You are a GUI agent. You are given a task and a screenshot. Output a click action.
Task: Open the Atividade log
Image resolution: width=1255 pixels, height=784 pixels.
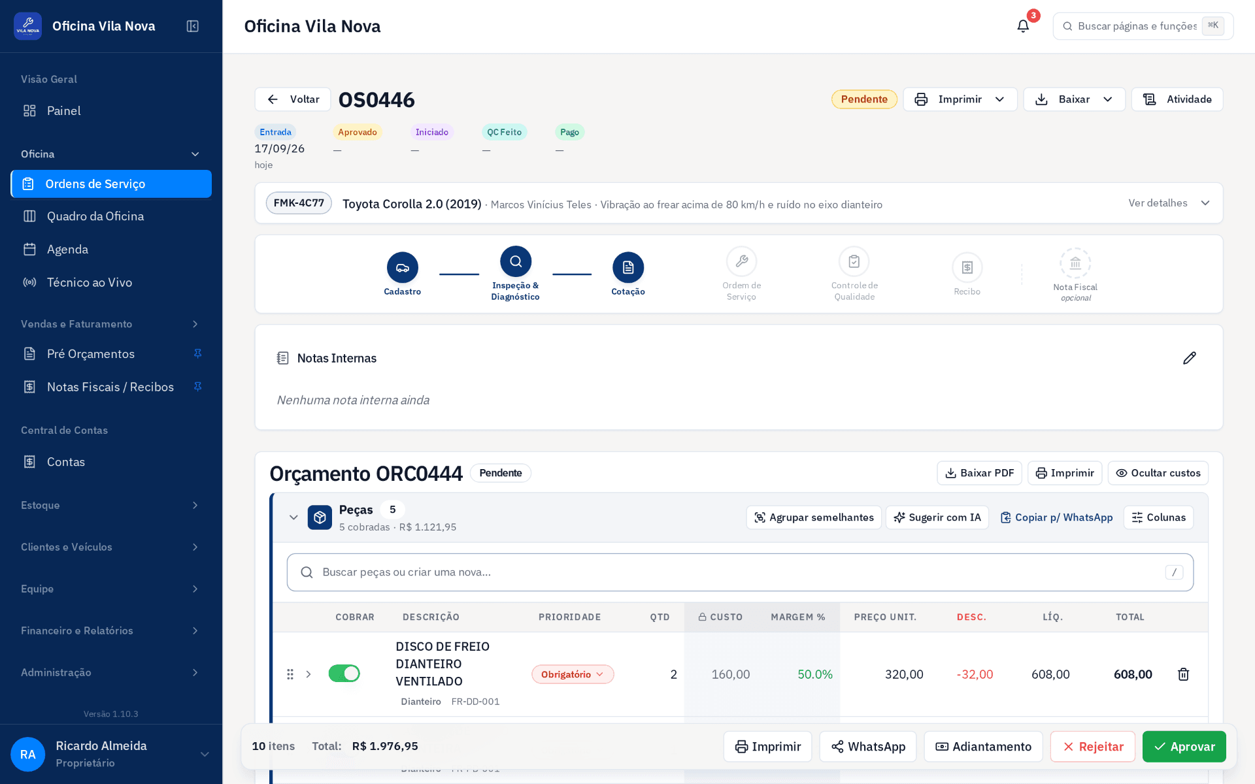click(1177, 99)
